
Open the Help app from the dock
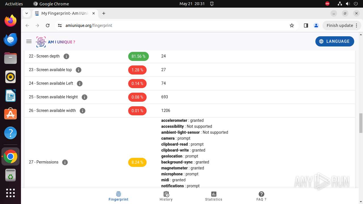click(10, 133)
